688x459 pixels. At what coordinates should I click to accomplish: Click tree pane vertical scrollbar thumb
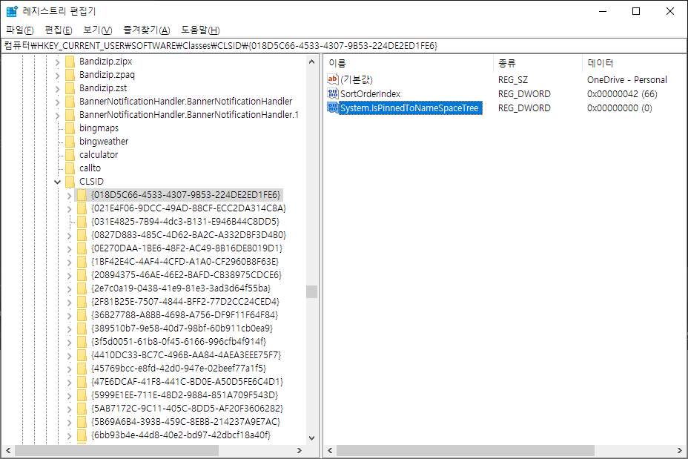[x=311, y=291]
